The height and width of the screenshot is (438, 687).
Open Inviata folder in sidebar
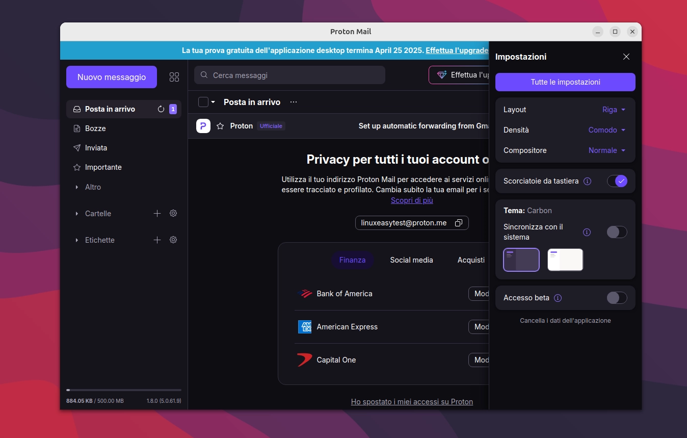click(124, 148)
